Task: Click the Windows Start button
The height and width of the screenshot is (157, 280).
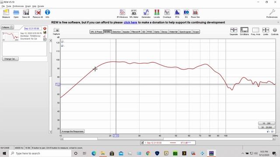Action: [x=4, y=153]
